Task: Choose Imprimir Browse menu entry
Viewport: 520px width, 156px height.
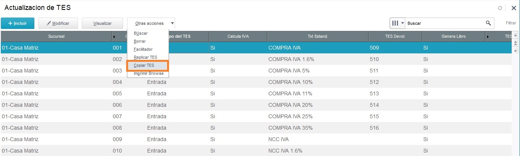Action: 148,73
